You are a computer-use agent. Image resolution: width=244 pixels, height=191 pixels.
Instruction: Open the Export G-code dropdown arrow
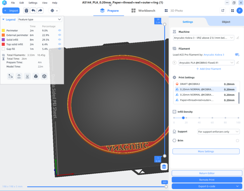[x=237, y=186]
